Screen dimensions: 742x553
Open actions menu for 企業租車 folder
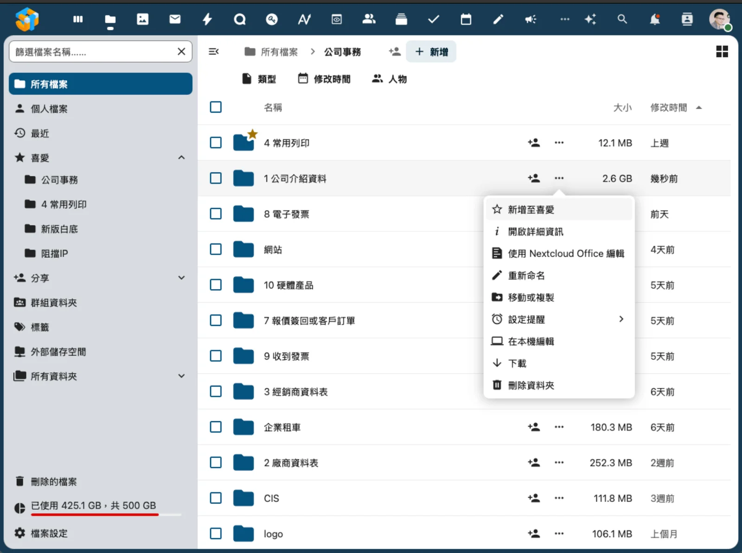pyautogui.click(x=559, y=427)
